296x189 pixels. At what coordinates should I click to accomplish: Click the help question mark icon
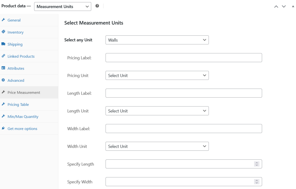[x=97, y=6]
